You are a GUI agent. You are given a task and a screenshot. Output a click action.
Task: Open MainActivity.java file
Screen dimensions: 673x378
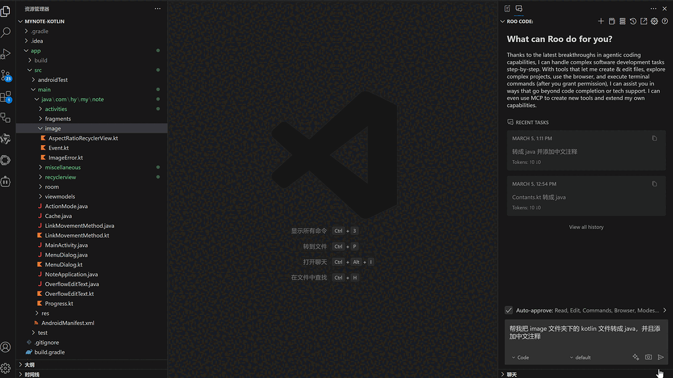coord(66,245)
